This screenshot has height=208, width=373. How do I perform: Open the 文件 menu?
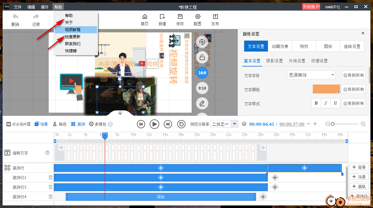(18, 7)
